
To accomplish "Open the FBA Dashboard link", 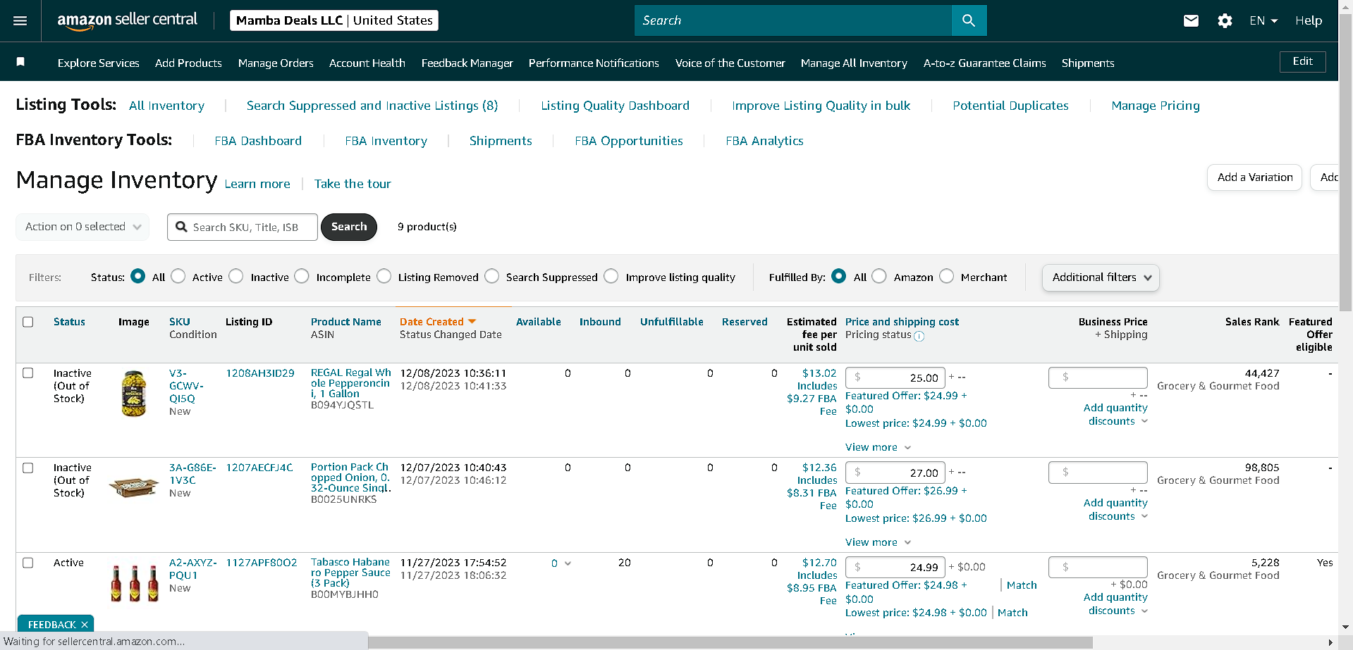I will [258, 141].
